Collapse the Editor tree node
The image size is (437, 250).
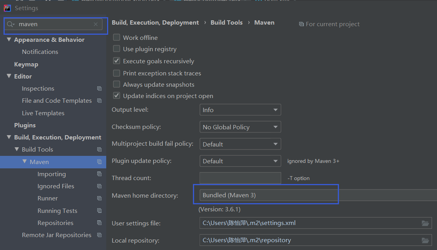(9, 76)
